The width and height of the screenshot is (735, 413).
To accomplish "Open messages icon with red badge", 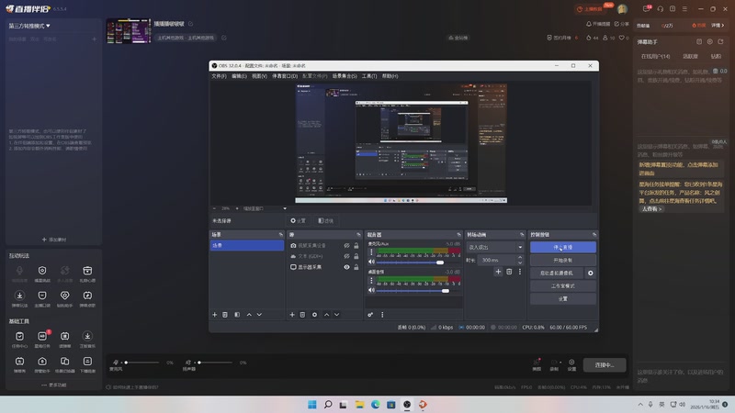I will (x=647, y=9).
